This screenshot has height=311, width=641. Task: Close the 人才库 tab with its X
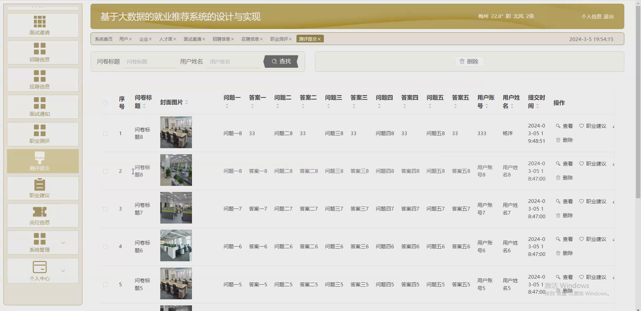point(175,39)
